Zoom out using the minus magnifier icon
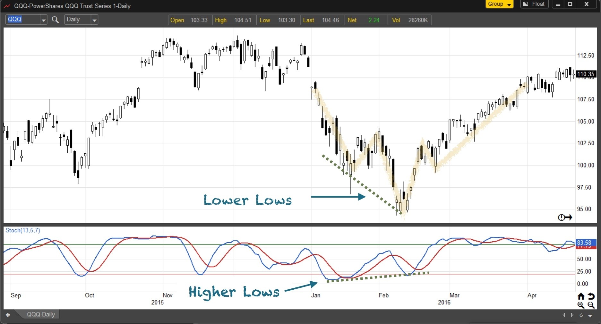This screenshot has width=601, height=324. [x=591, y=305]
